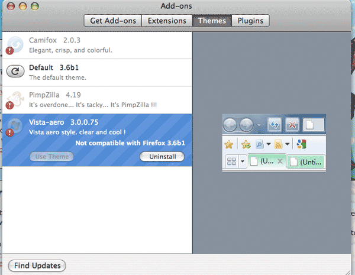
Task: Click the star-with-arrow icon in preview
Action: (246, 144)
